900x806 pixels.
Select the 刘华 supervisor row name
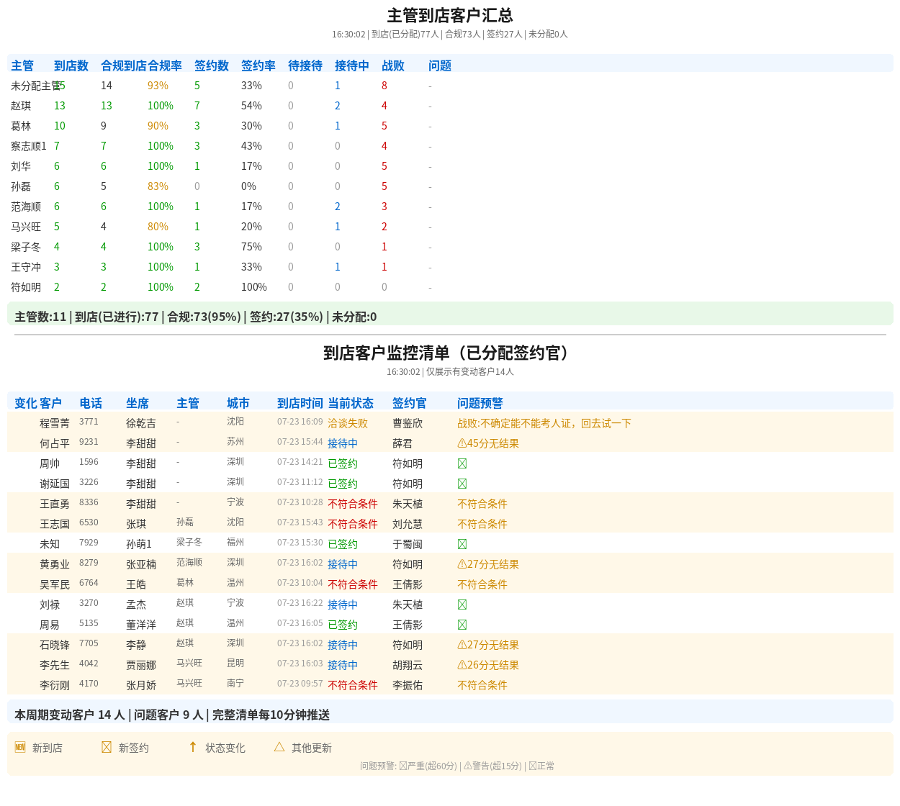tap(21, 166)
